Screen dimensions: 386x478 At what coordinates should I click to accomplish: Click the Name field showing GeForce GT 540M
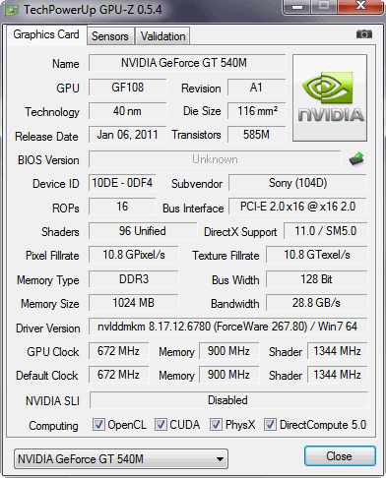click(187, 63)
